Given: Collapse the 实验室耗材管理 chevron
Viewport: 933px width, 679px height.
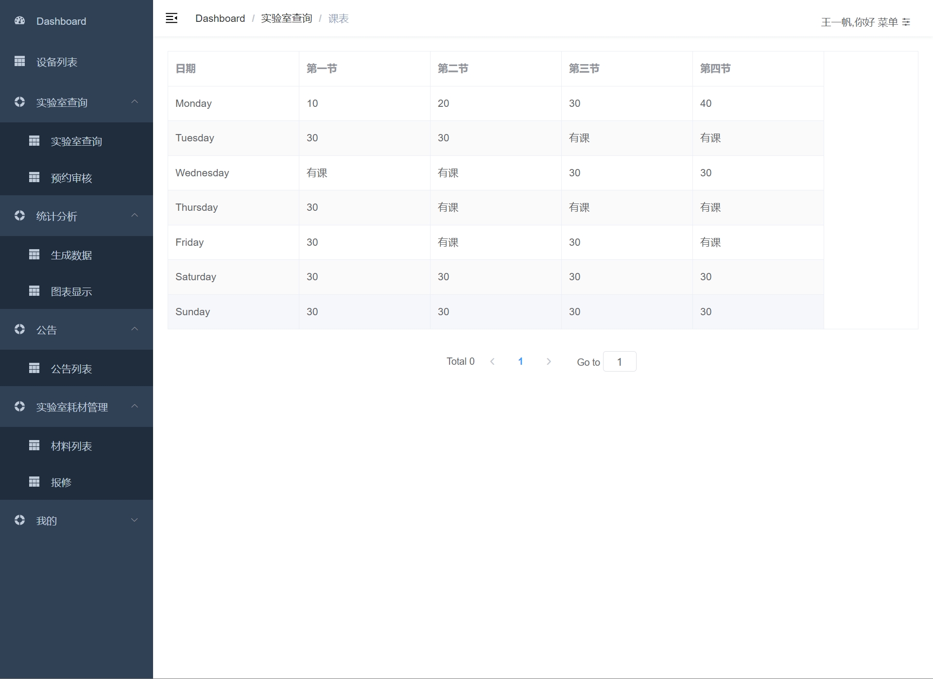Looking at the screenshot, I should [135, 406].
